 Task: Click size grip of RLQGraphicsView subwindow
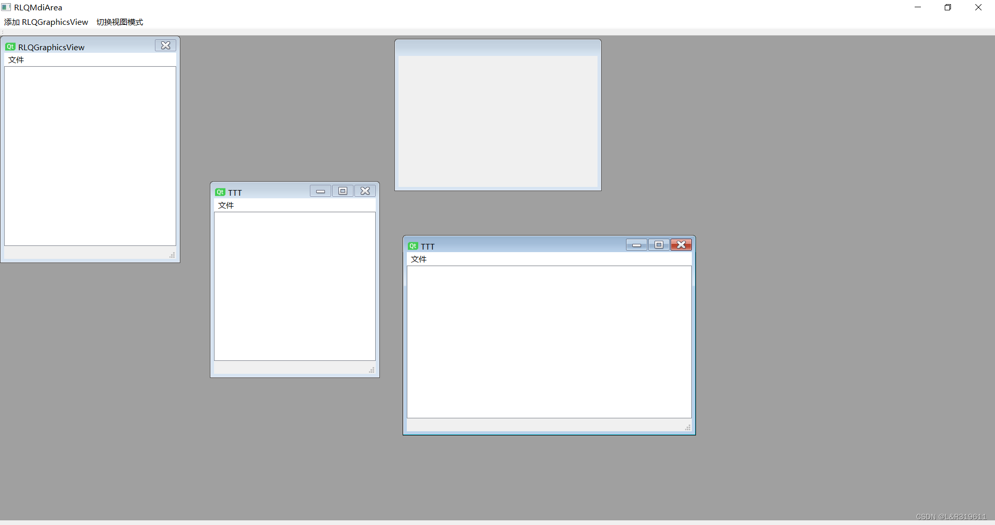[172, 255]
